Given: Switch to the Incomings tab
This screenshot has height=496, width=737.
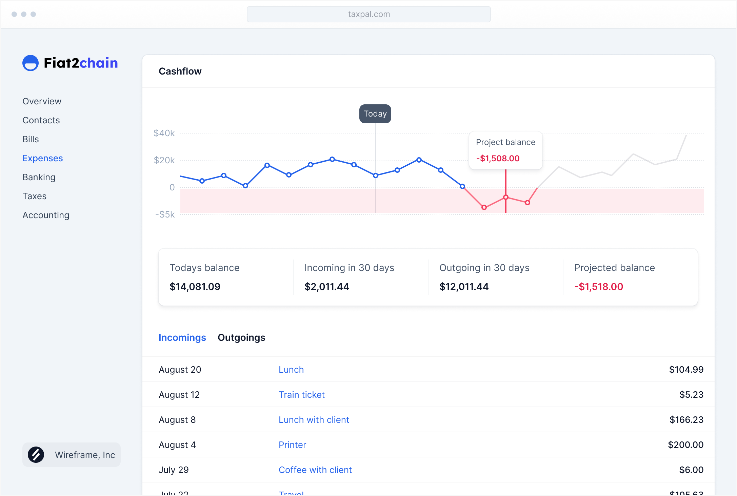Looking at the screenshot, I should [x=182, y=337].
